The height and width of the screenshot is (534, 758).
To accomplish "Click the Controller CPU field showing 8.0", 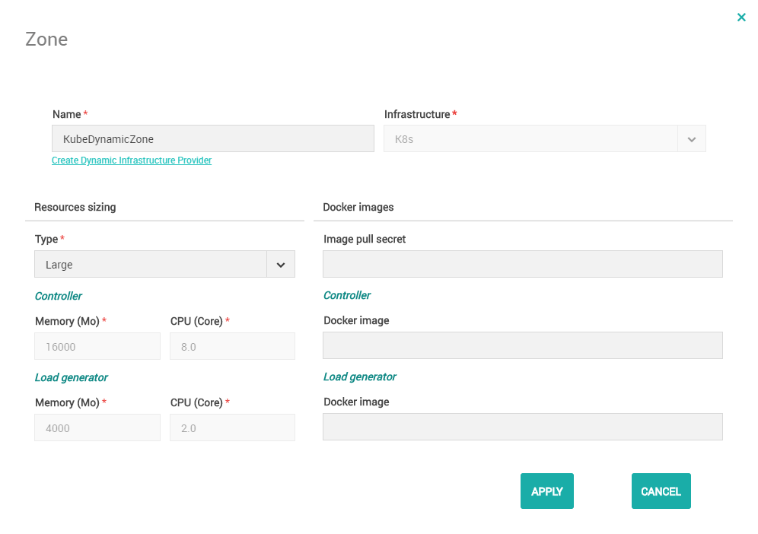I will (232, 346).
